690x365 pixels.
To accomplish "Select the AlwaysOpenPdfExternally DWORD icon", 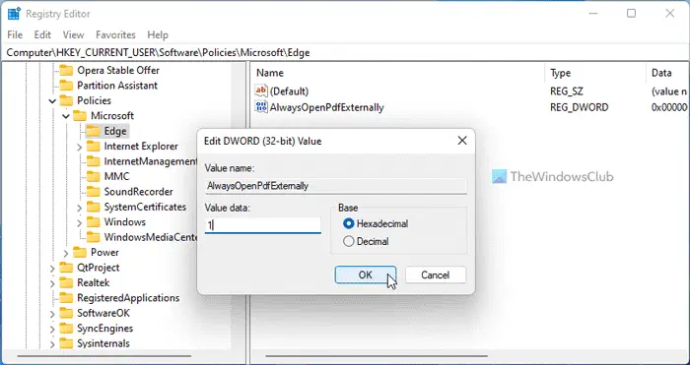I will point(261,107).
